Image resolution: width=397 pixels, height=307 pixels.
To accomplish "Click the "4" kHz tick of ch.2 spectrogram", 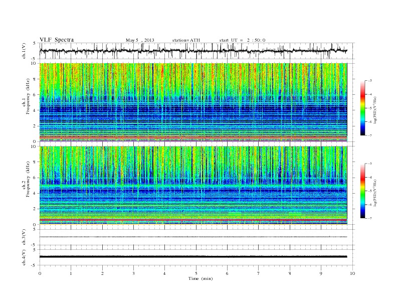I will [x=35, y=193].
